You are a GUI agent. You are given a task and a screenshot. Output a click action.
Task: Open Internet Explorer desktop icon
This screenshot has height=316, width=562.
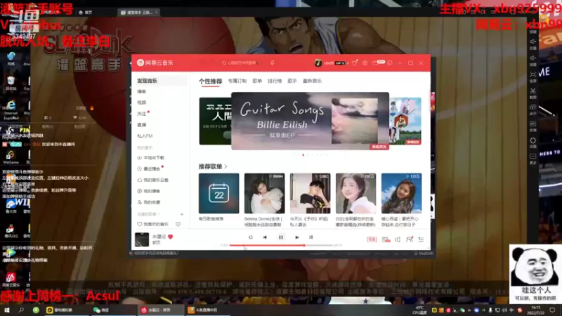pyautogui.click(x=11, y=110)
